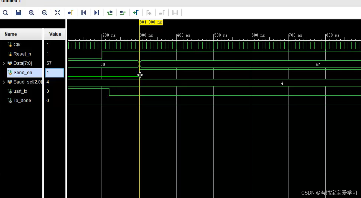Click the Reset_n value 1 in Value column
Image resolution: width=361 pixels, height=198 pixels.
click(47, 54)
